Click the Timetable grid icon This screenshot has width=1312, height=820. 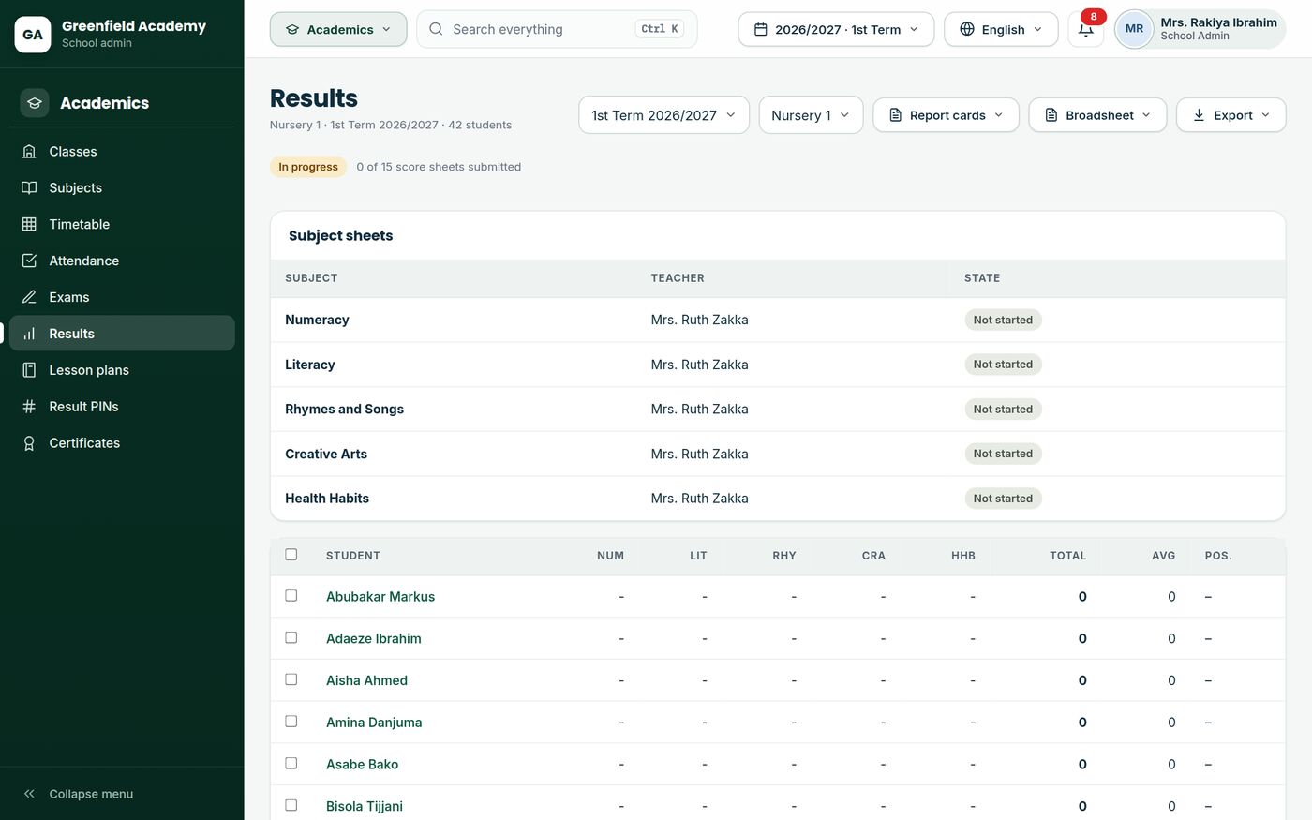point(29,225)
